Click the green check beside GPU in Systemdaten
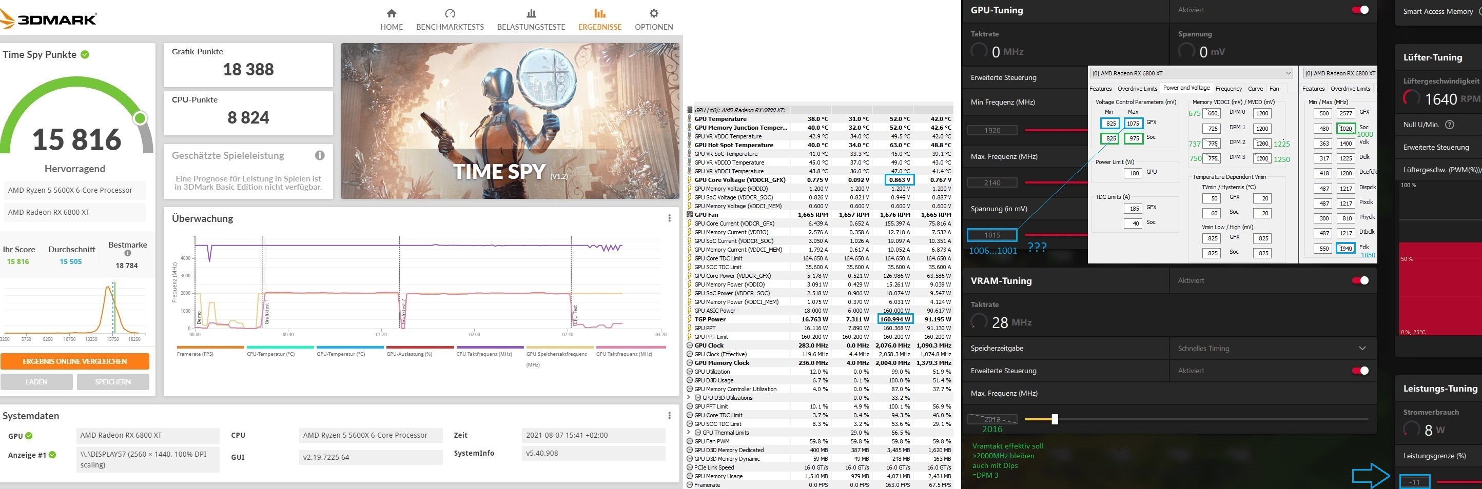The image size is (1482, 489). click(x=29, y=436)
